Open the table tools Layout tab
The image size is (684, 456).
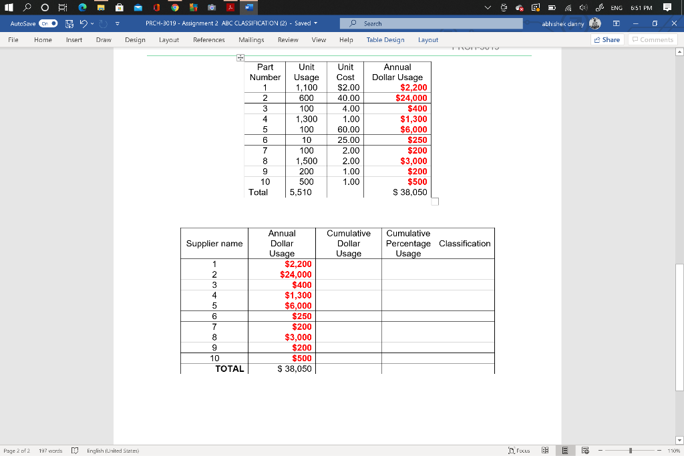click(x=428, y=39)
